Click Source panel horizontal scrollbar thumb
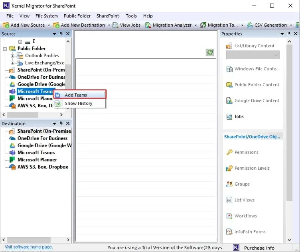Screen dimensions: 300x252 pyautogui.click(x=22, y=114)
